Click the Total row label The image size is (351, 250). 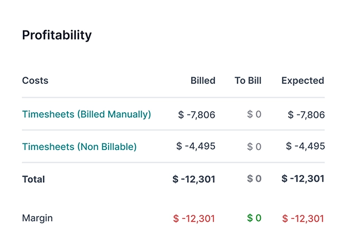(33, 179)
